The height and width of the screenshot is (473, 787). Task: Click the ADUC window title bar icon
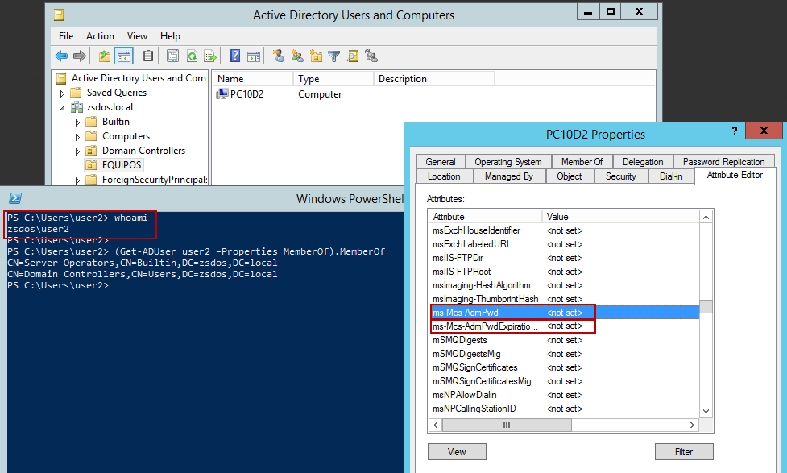click(60, 15)
